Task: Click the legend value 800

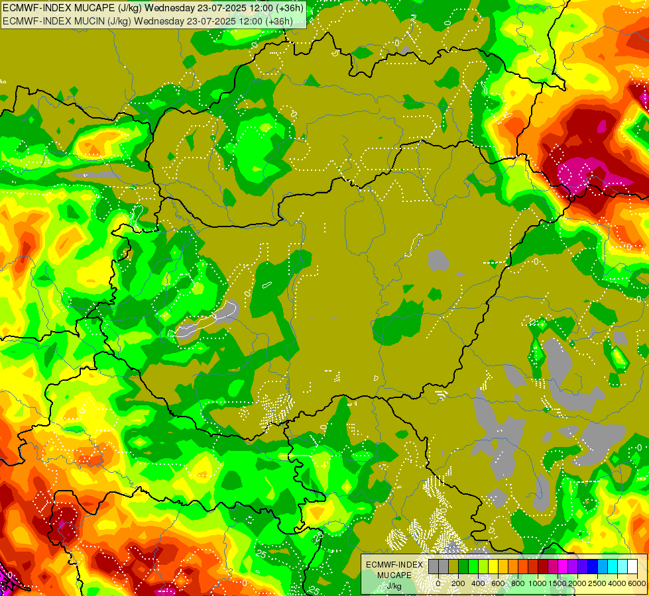Action: pyautogui.click(x=518, y=583)
